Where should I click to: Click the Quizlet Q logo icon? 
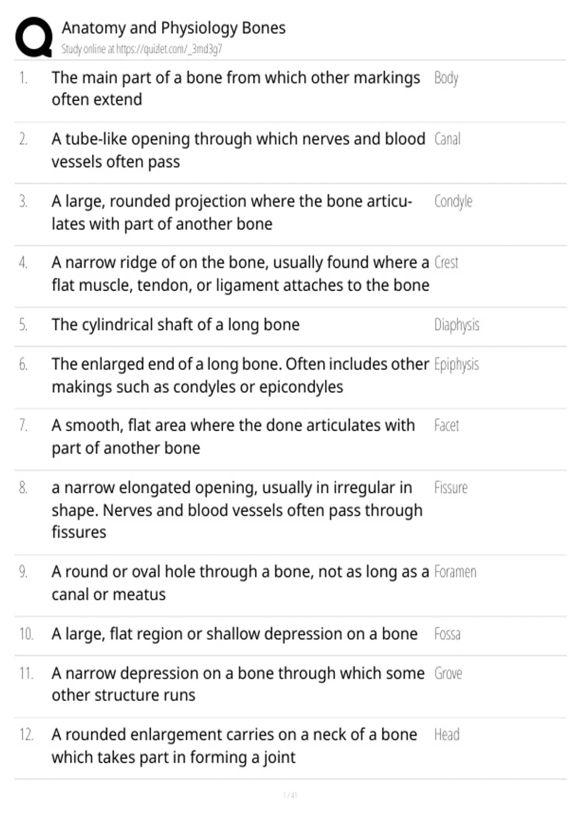pos(34,37)
